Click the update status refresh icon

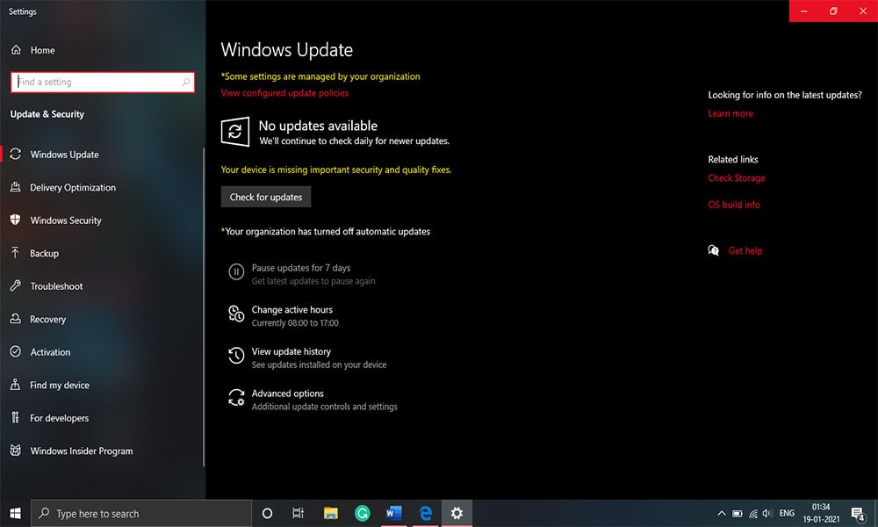click(x=235, y=132)
